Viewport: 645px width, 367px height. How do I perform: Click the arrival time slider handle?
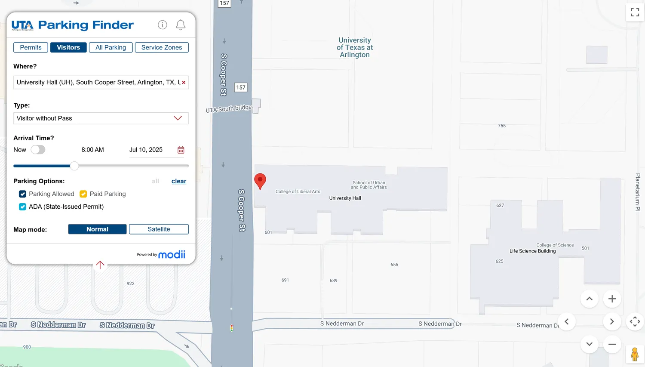pyautogui.click(x=74, y=166)
